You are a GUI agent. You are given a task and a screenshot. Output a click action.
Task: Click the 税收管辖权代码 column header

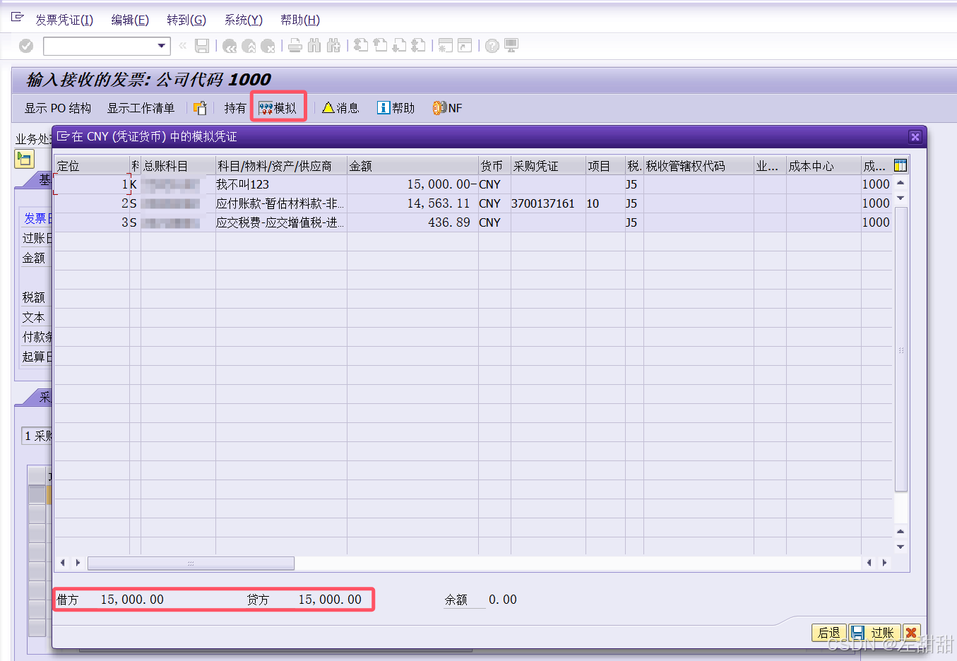(x=699, y=166)
